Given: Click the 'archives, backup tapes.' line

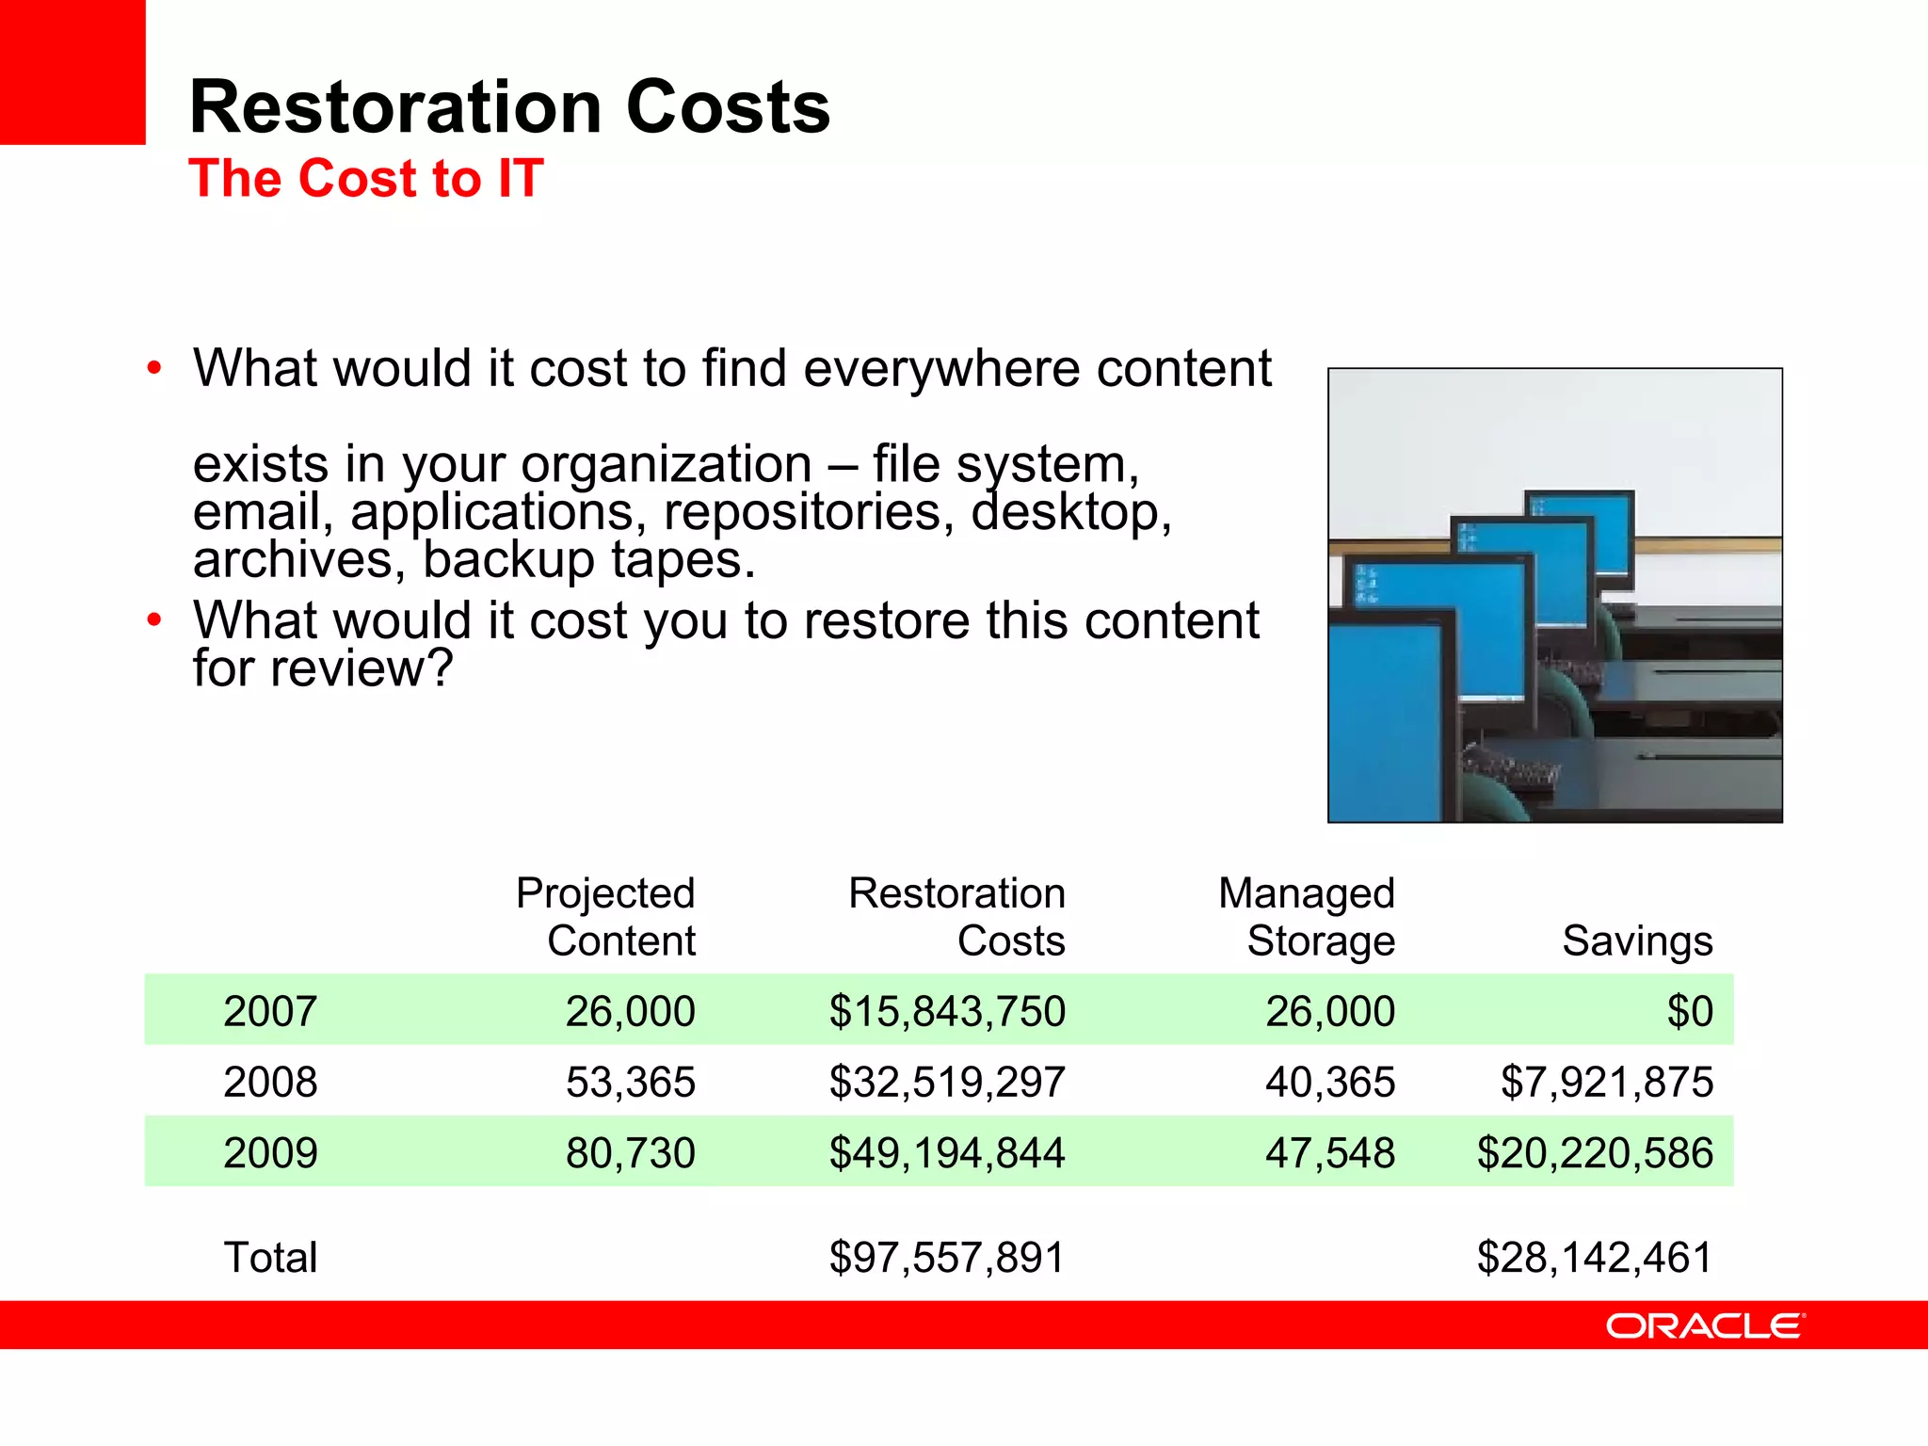Looking at the screenshot, I should click(474, 559).
